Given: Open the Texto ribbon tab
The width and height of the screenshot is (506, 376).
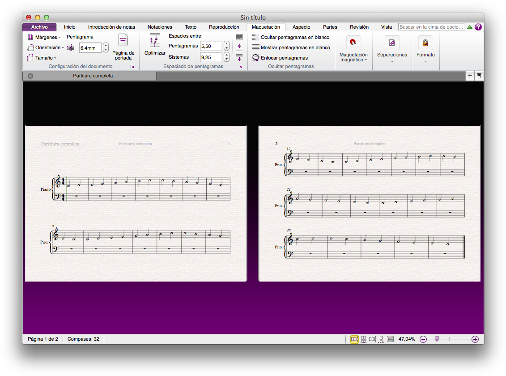Looking at the screenshot, I should 191,27.
